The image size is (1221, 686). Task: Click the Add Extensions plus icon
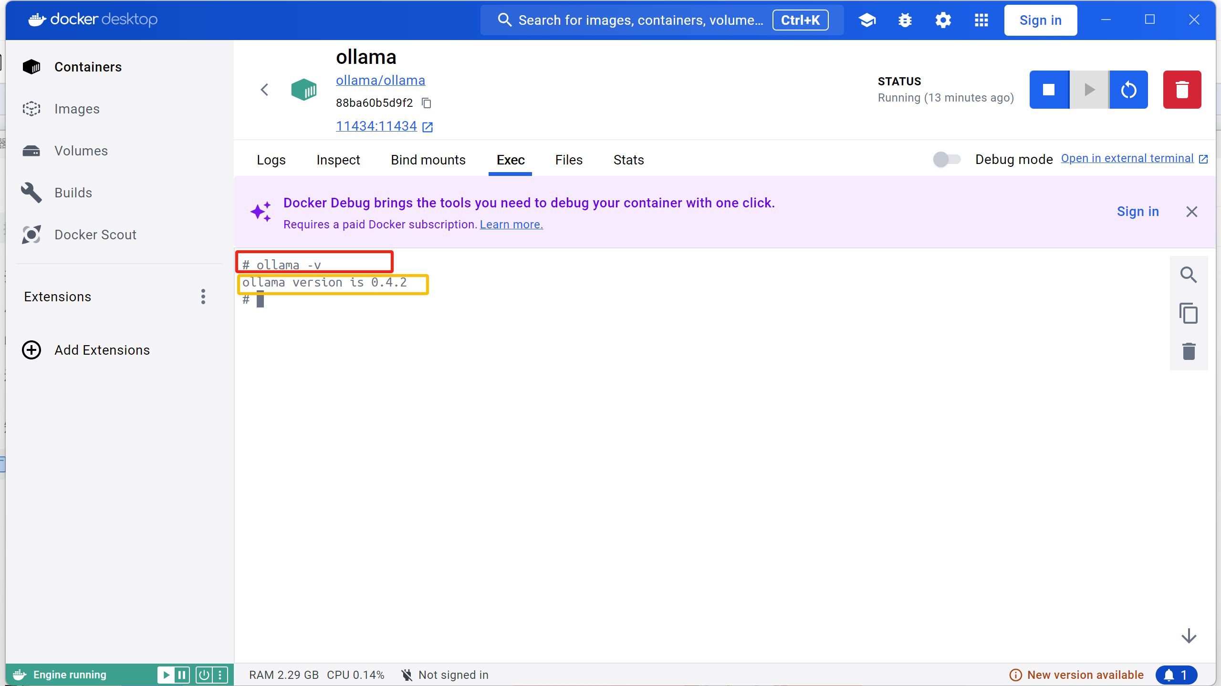pyautogui.click(x=31, y=350)
